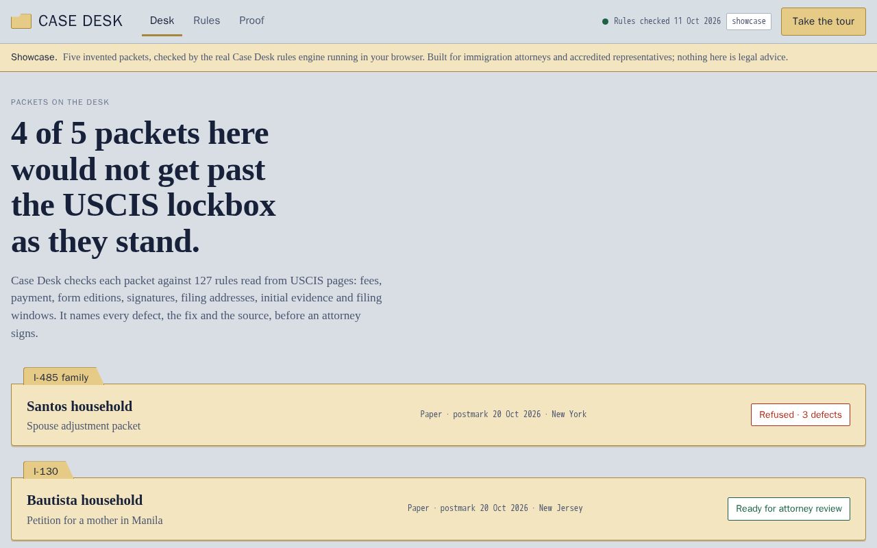Click the paragraph about 127 rules
The image size is (877, 548).
tap(197, 307)
